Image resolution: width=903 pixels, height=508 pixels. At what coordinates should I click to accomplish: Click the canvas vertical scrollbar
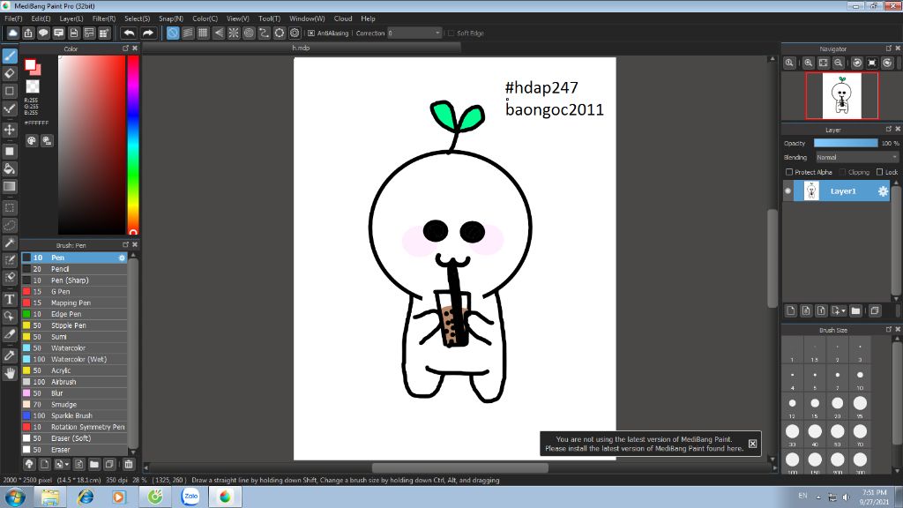(772, 258)
